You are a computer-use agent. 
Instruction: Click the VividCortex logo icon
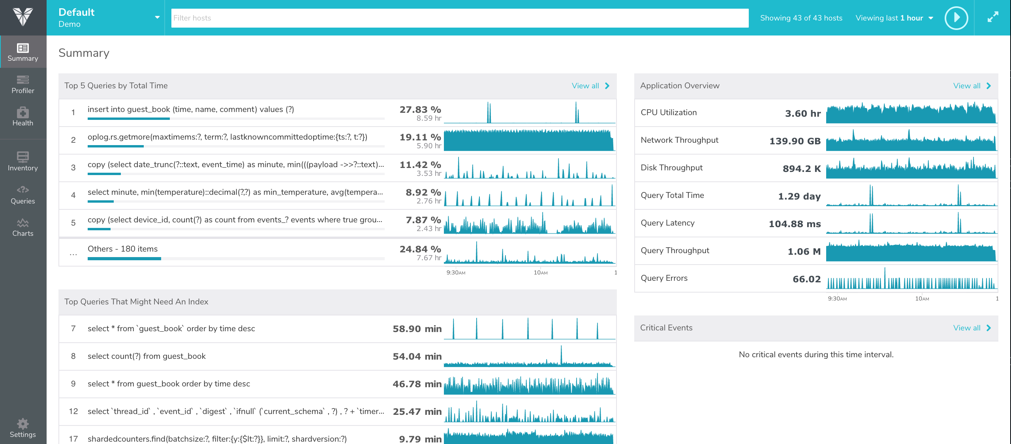coord(23,17)
